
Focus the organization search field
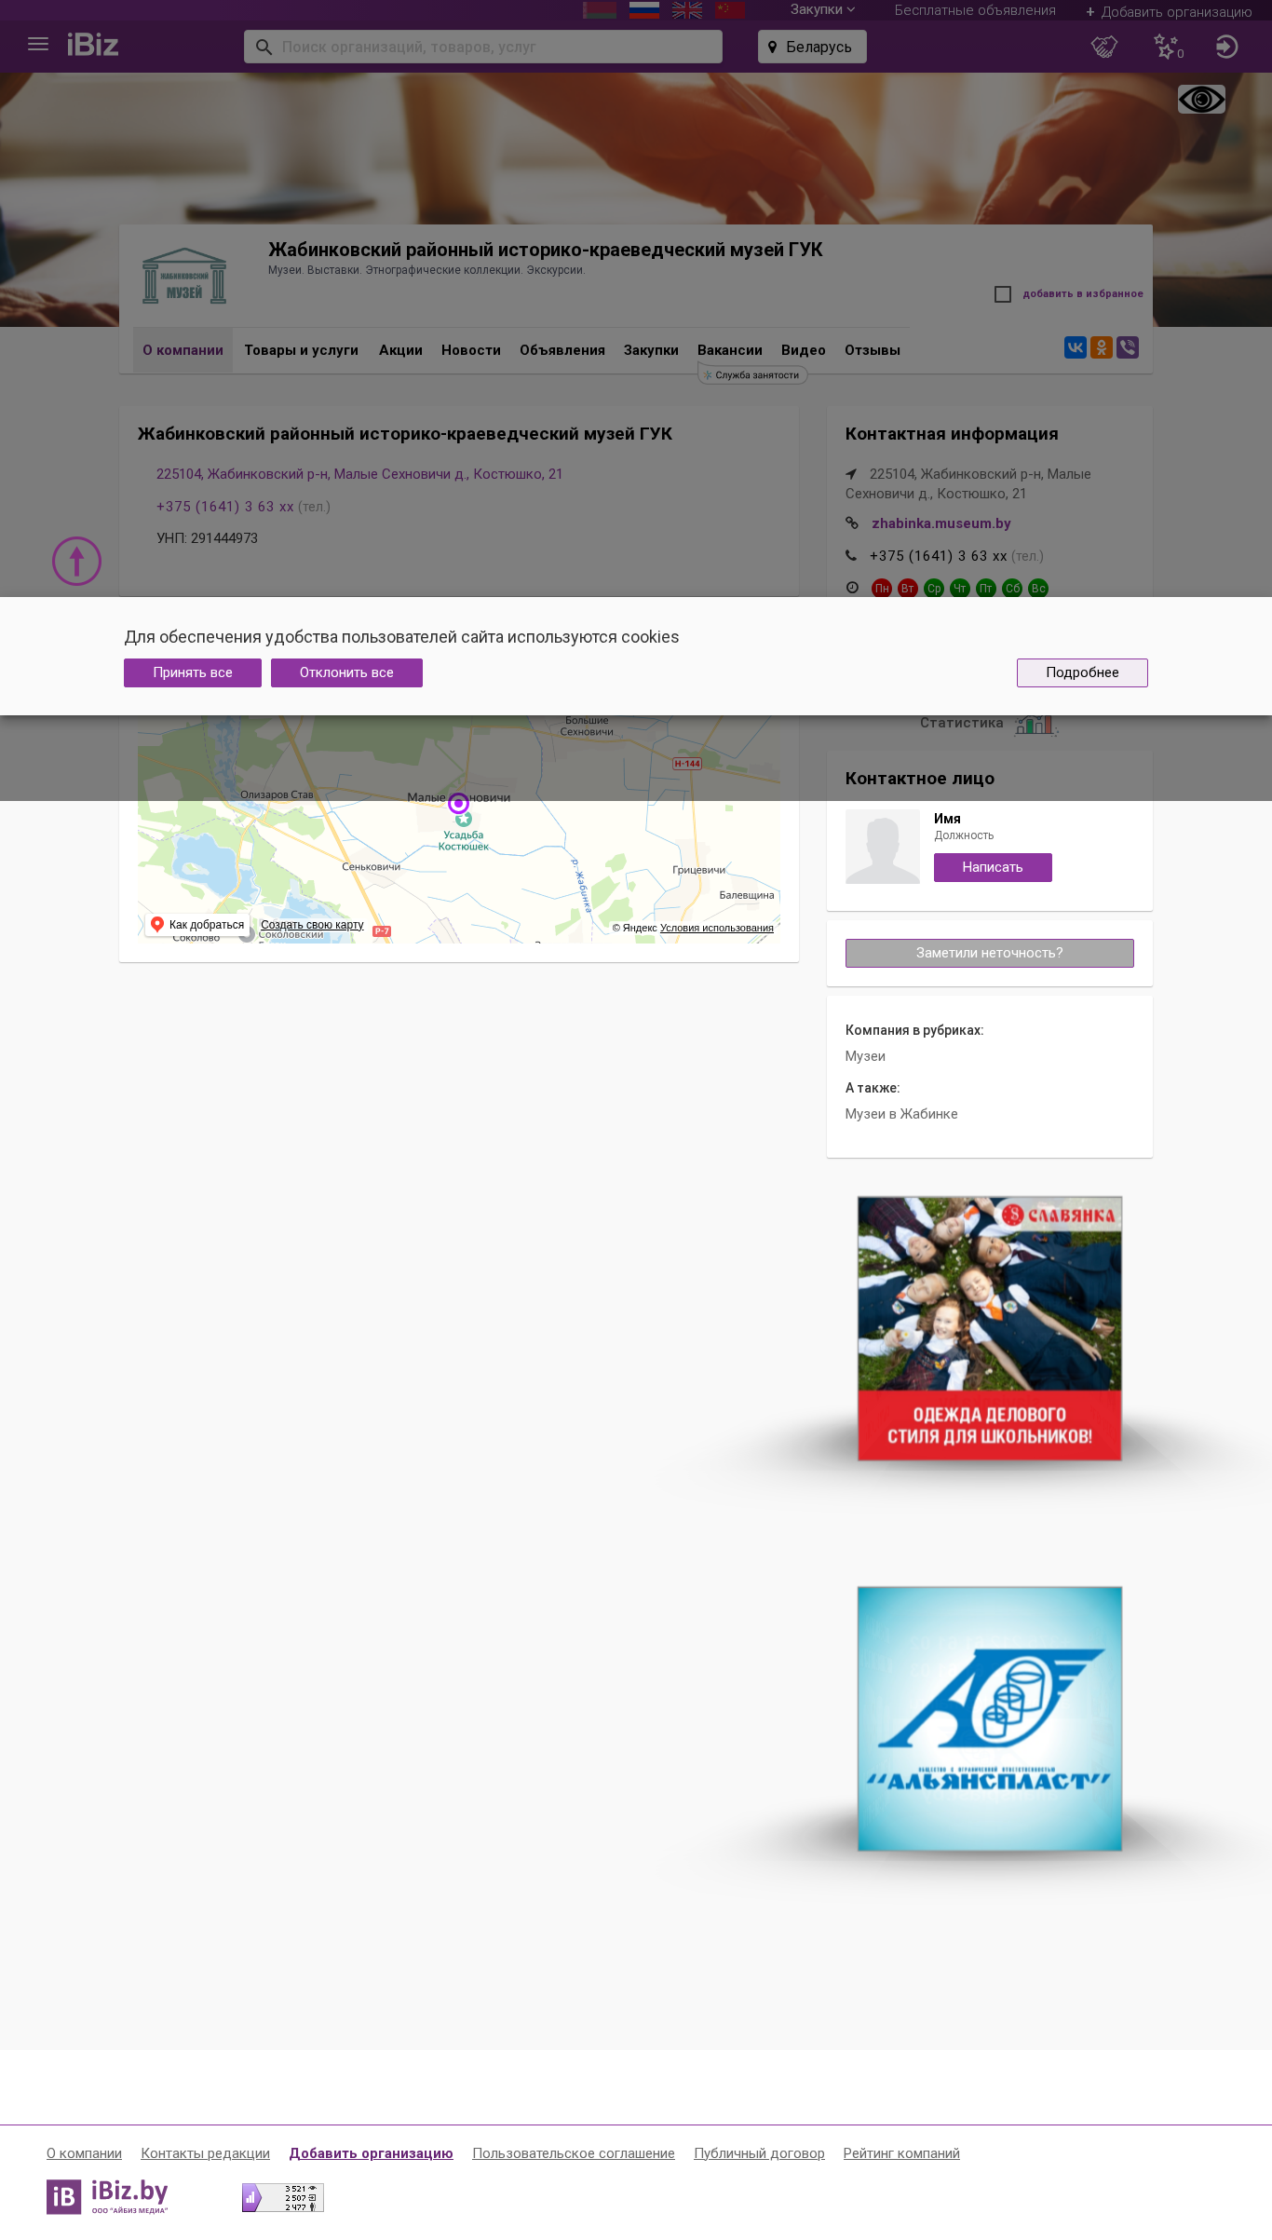pos(483,47)
